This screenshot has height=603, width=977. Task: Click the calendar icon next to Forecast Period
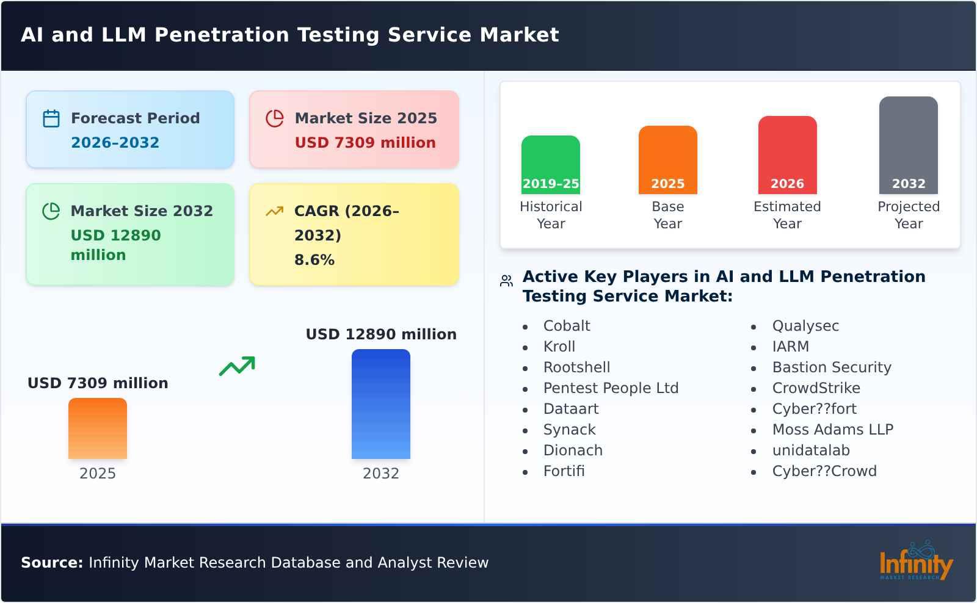tap(51, 118)
